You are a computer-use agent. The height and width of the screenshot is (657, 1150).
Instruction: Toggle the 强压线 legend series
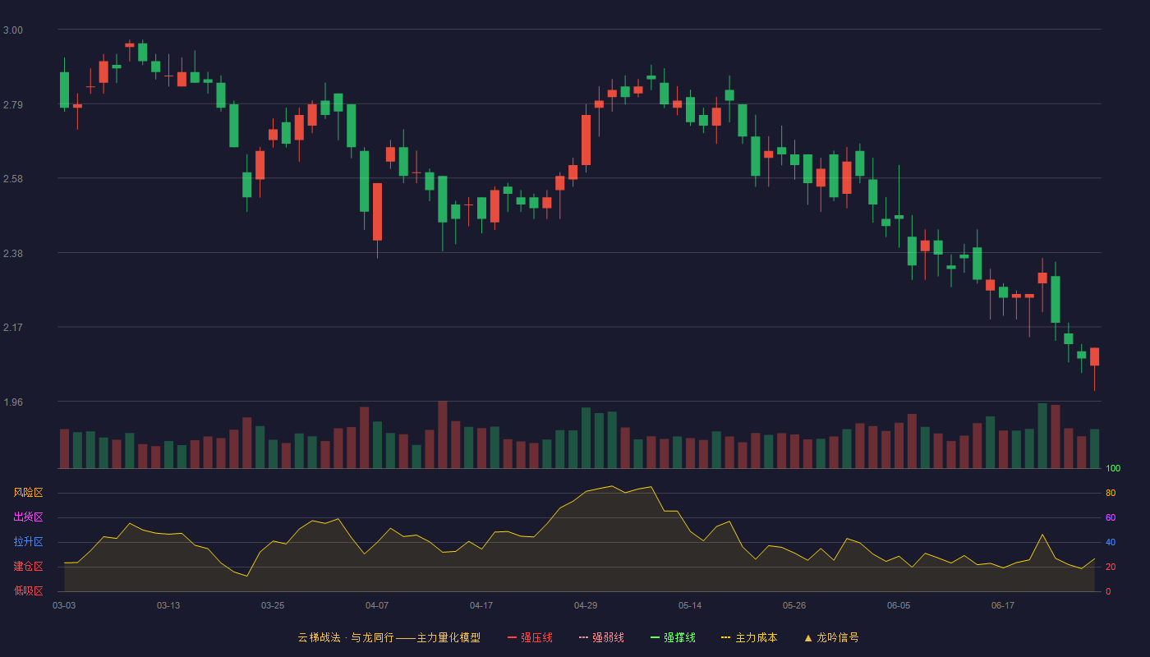pos(536,637)
